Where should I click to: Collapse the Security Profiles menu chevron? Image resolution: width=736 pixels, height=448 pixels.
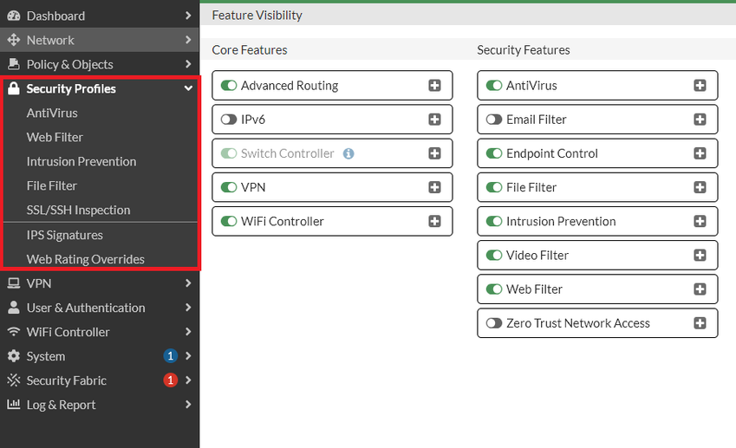click(x=188, y=88)
